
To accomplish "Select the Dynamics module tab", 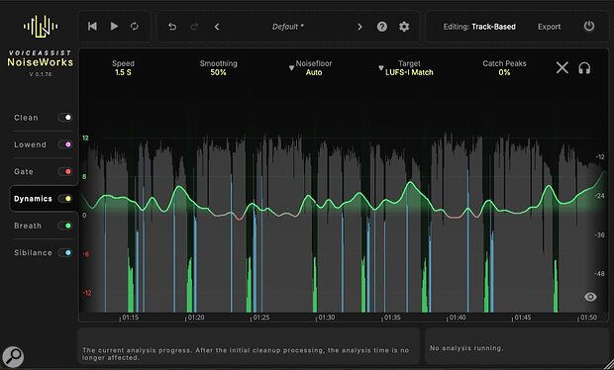I will pyautogui.click(x=33, y=199).
